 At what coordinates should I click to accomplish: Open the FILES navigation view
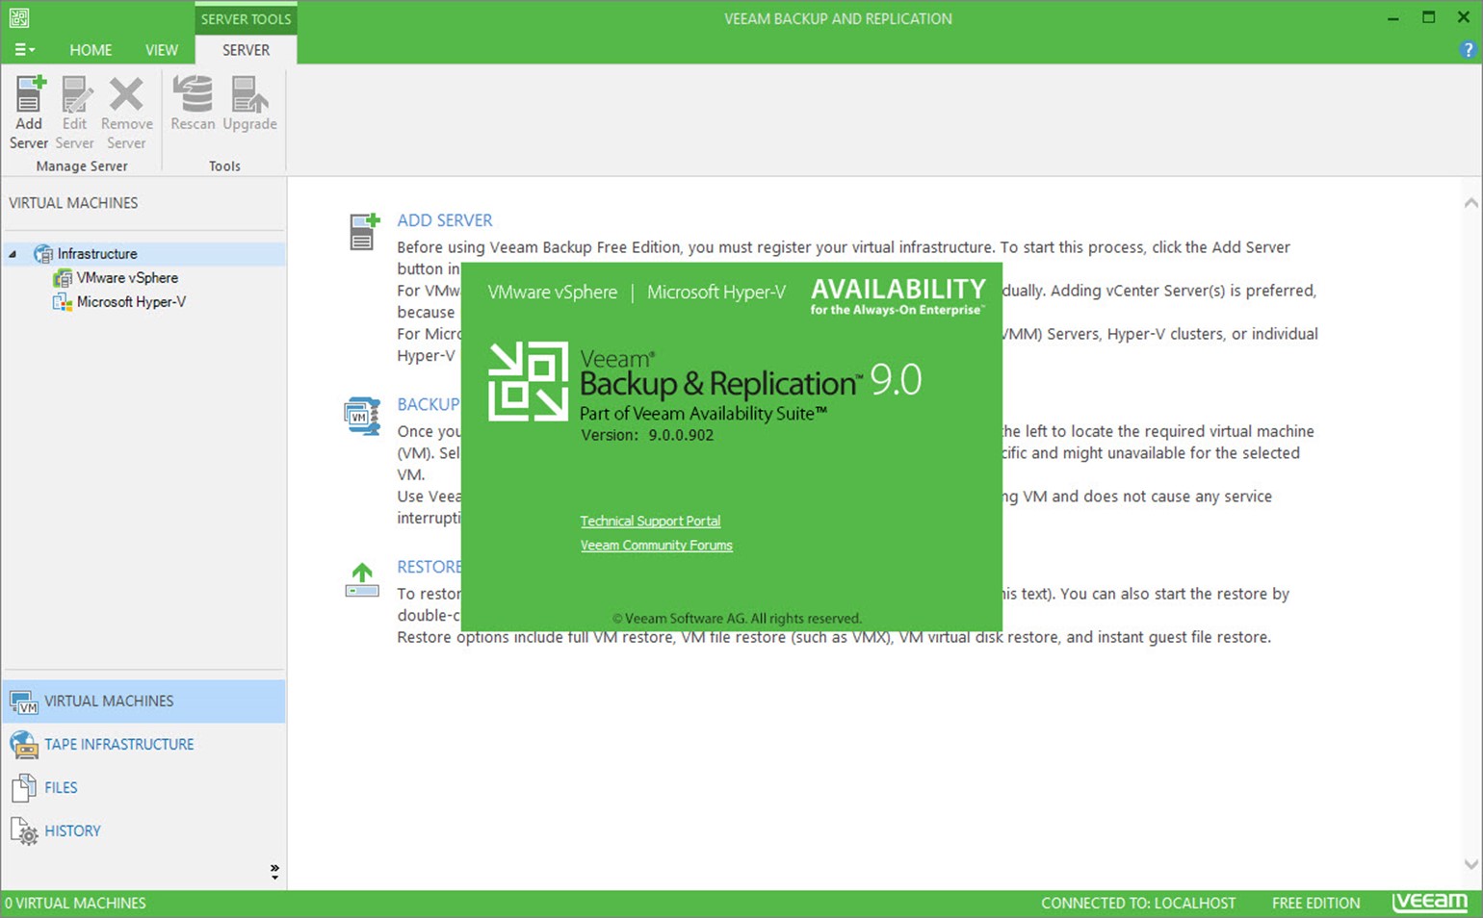click(x=144, y=788)
